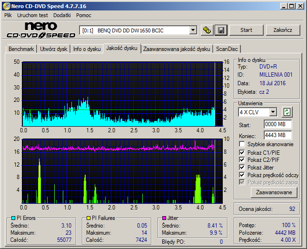
Task: Close the Nero CD-DVD Speed window
Action: [300, 6]
